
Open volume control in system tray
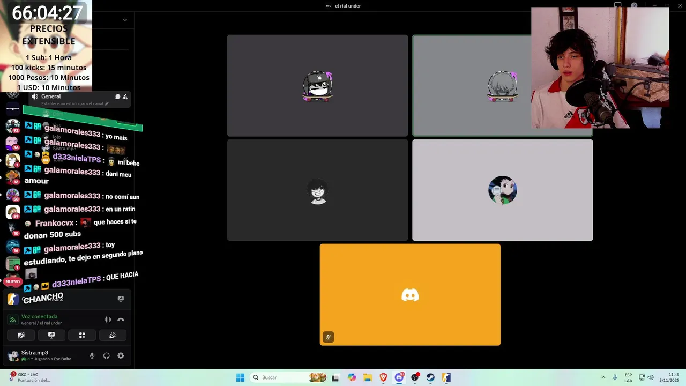[x=651, y=377]
